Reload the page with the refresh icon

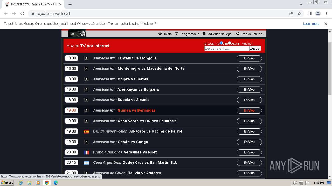(22, 13)
